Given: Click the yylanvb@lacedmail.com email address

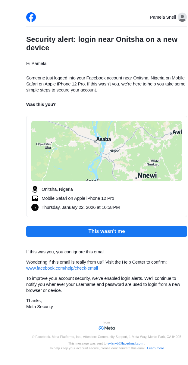Looking at the screenshot, I should click(125, 343).
